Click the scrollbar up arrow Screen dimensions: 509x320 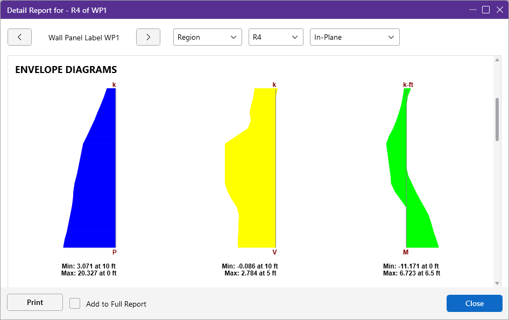(497, 60)
